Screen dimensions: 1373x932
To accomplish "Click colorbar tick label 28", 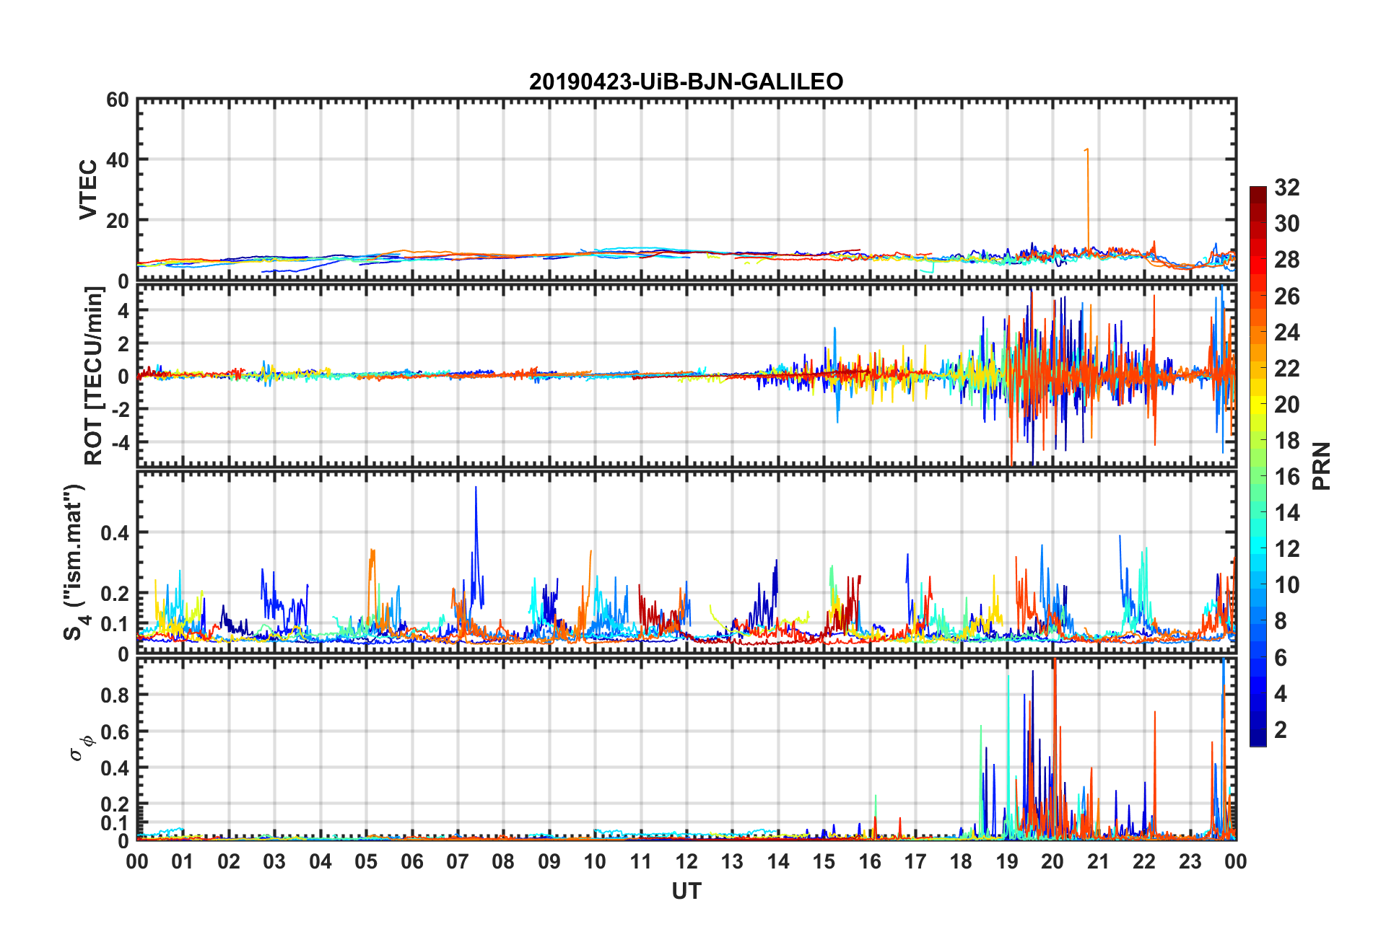I will (x=1287, y=260).
